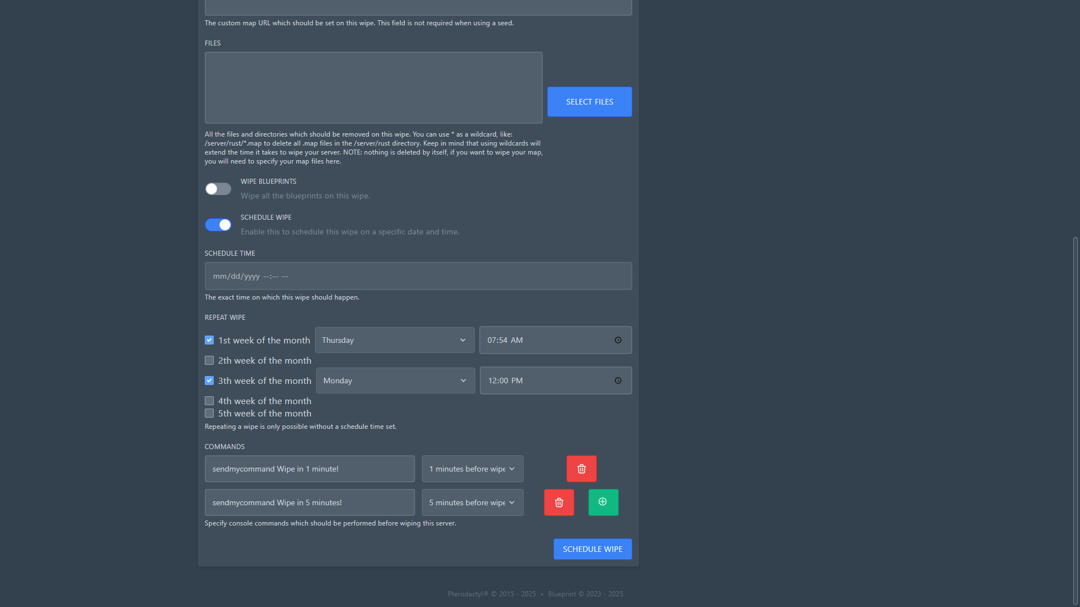Open the Monday day dropdown
1080x607 pixels.
pyautogui.click(x=395, y=381)
